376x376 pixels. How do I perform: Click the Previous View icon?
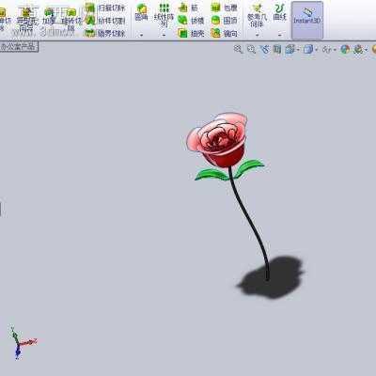pos(264,49)
